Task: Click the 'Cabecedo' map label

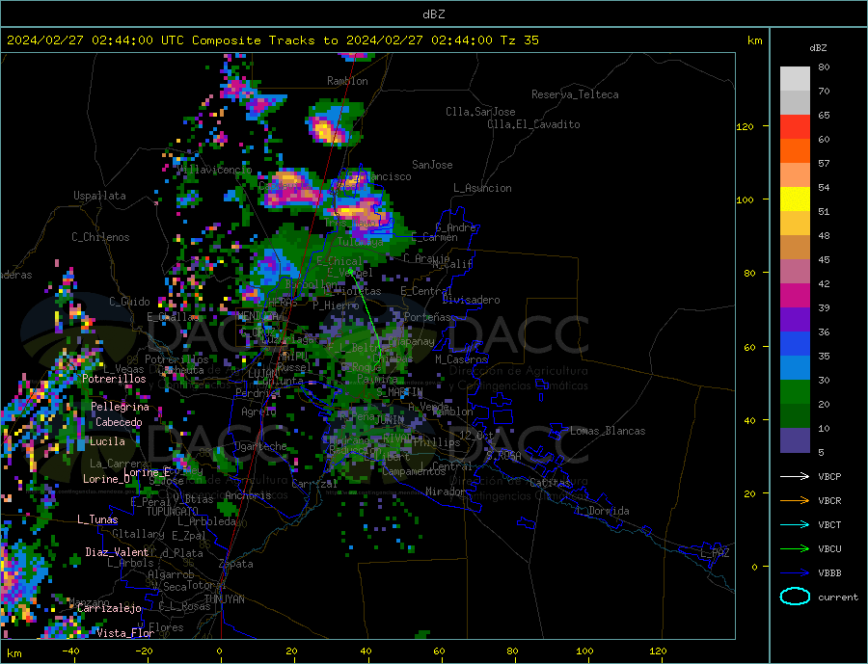Action: coord(119,422)
